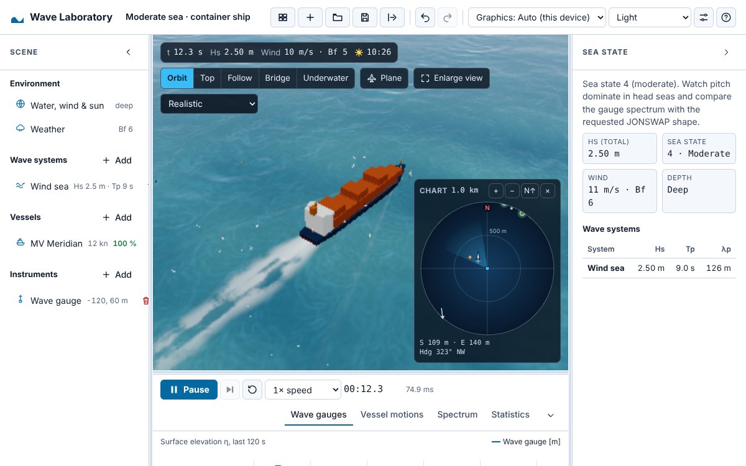Open scene file via the folder icon
This screenshot has height=466, width=746.
338,17
